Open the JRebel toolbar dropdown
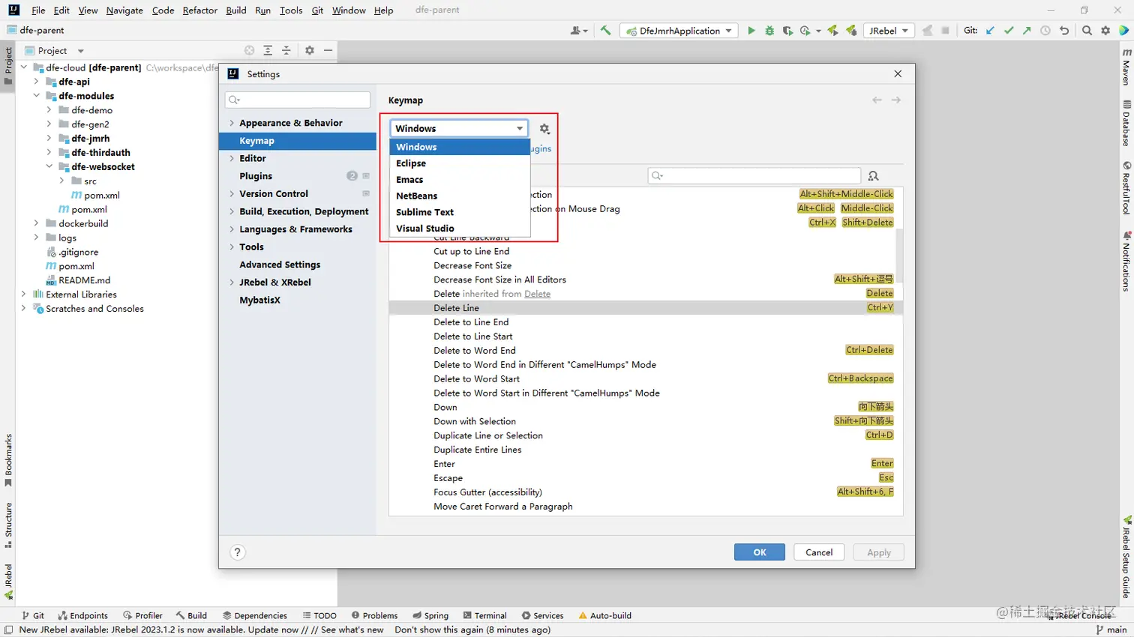This screenshot has height=637, width=1134. [x=888, y=31]
